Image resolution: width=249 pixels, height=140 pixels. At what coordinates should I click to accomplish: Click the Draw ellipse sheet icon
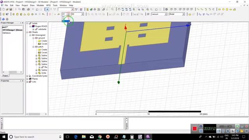[231, 9]
